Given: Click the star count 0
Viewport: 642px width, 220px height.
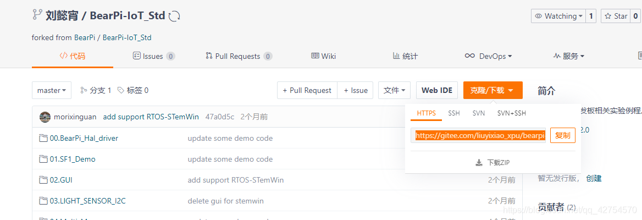Looking at the screenshot, I should [x=635, y=16].
